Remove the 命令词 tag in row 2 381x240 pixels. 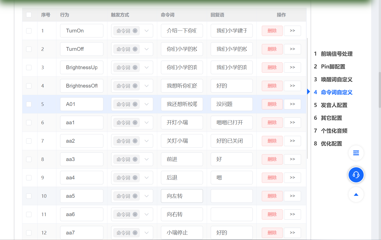[135, 49]
